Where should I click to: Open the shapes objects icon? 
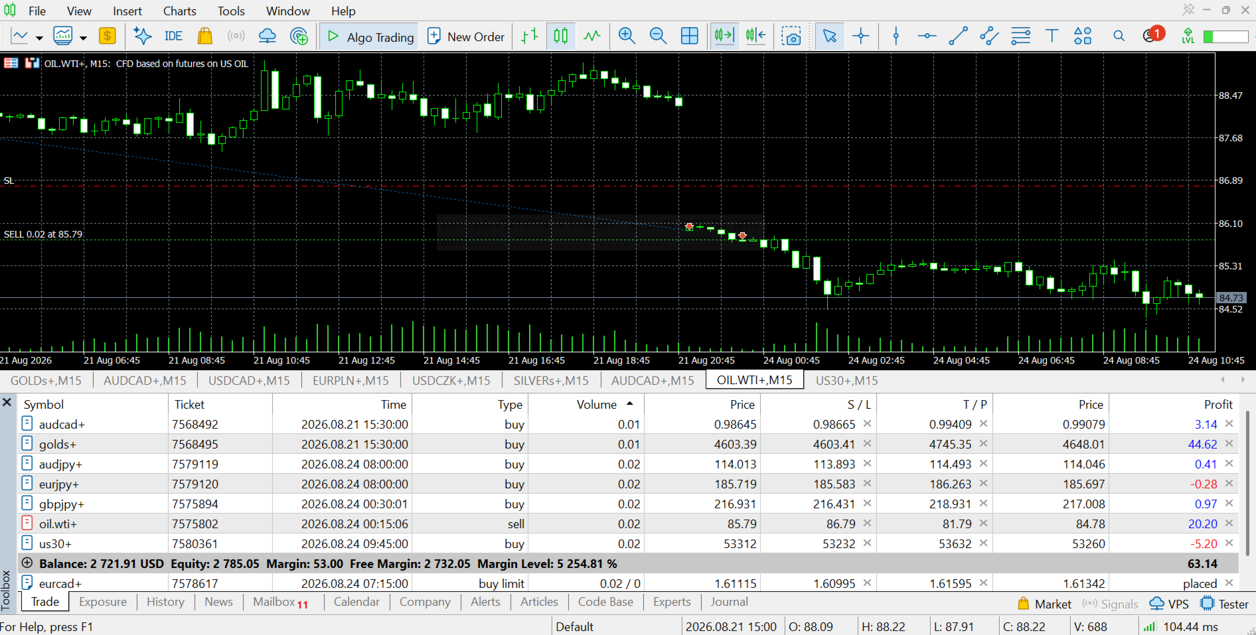click(1083, 36)
